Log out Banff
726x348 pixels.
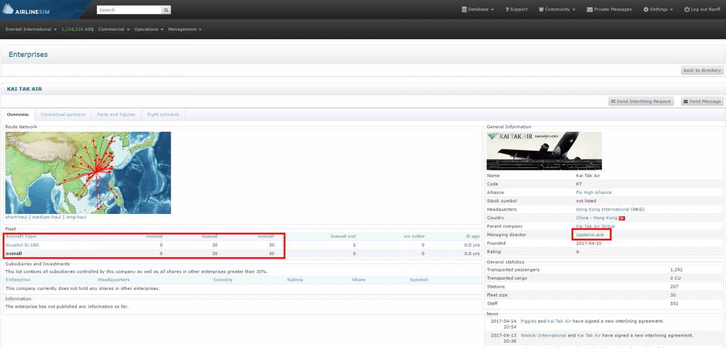click(702, 10)
